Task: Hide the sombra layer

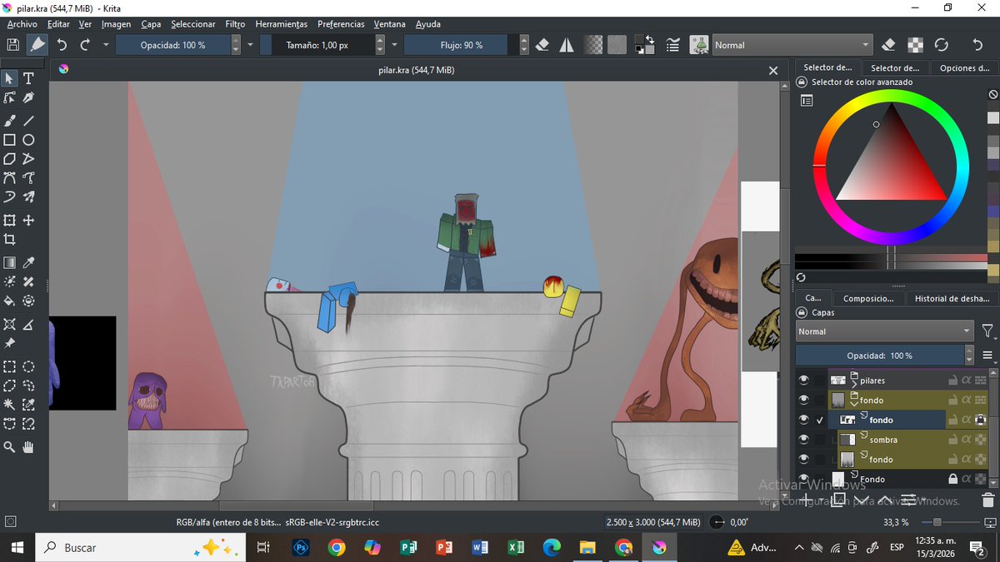Action: coord(803,439)
